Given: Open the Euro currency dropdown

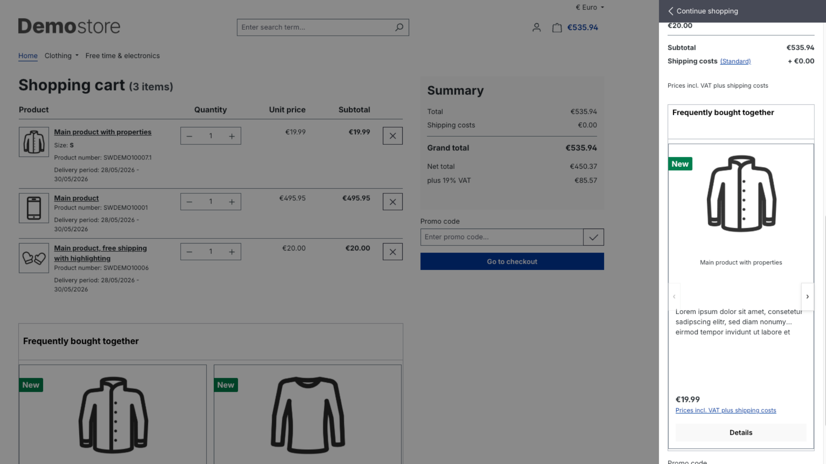Looking at the screenshot, I should 590,7.
